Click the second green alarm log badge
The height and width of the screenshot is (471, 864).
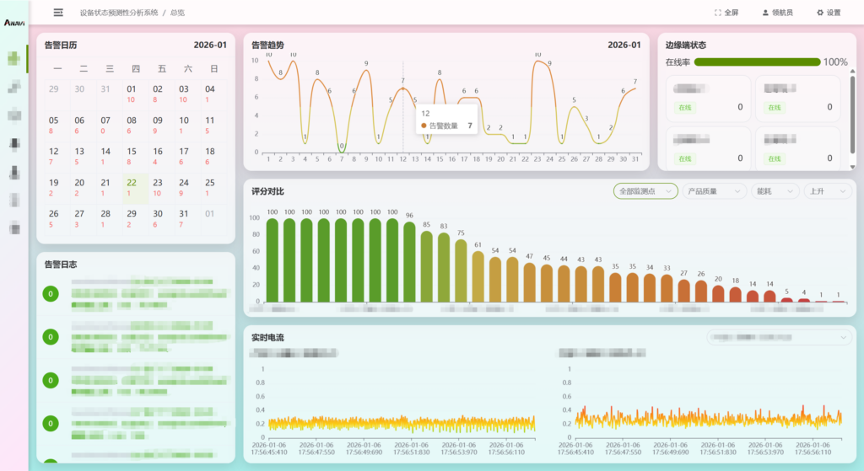click(x=51, y=336)
